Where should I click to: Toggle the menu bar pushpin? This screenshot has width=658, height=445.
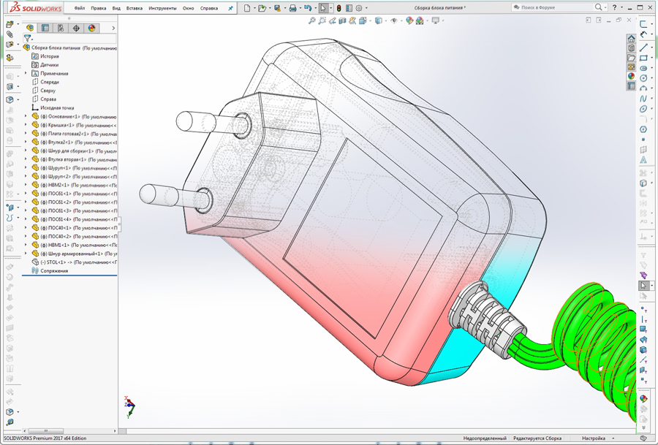(229, 8)
